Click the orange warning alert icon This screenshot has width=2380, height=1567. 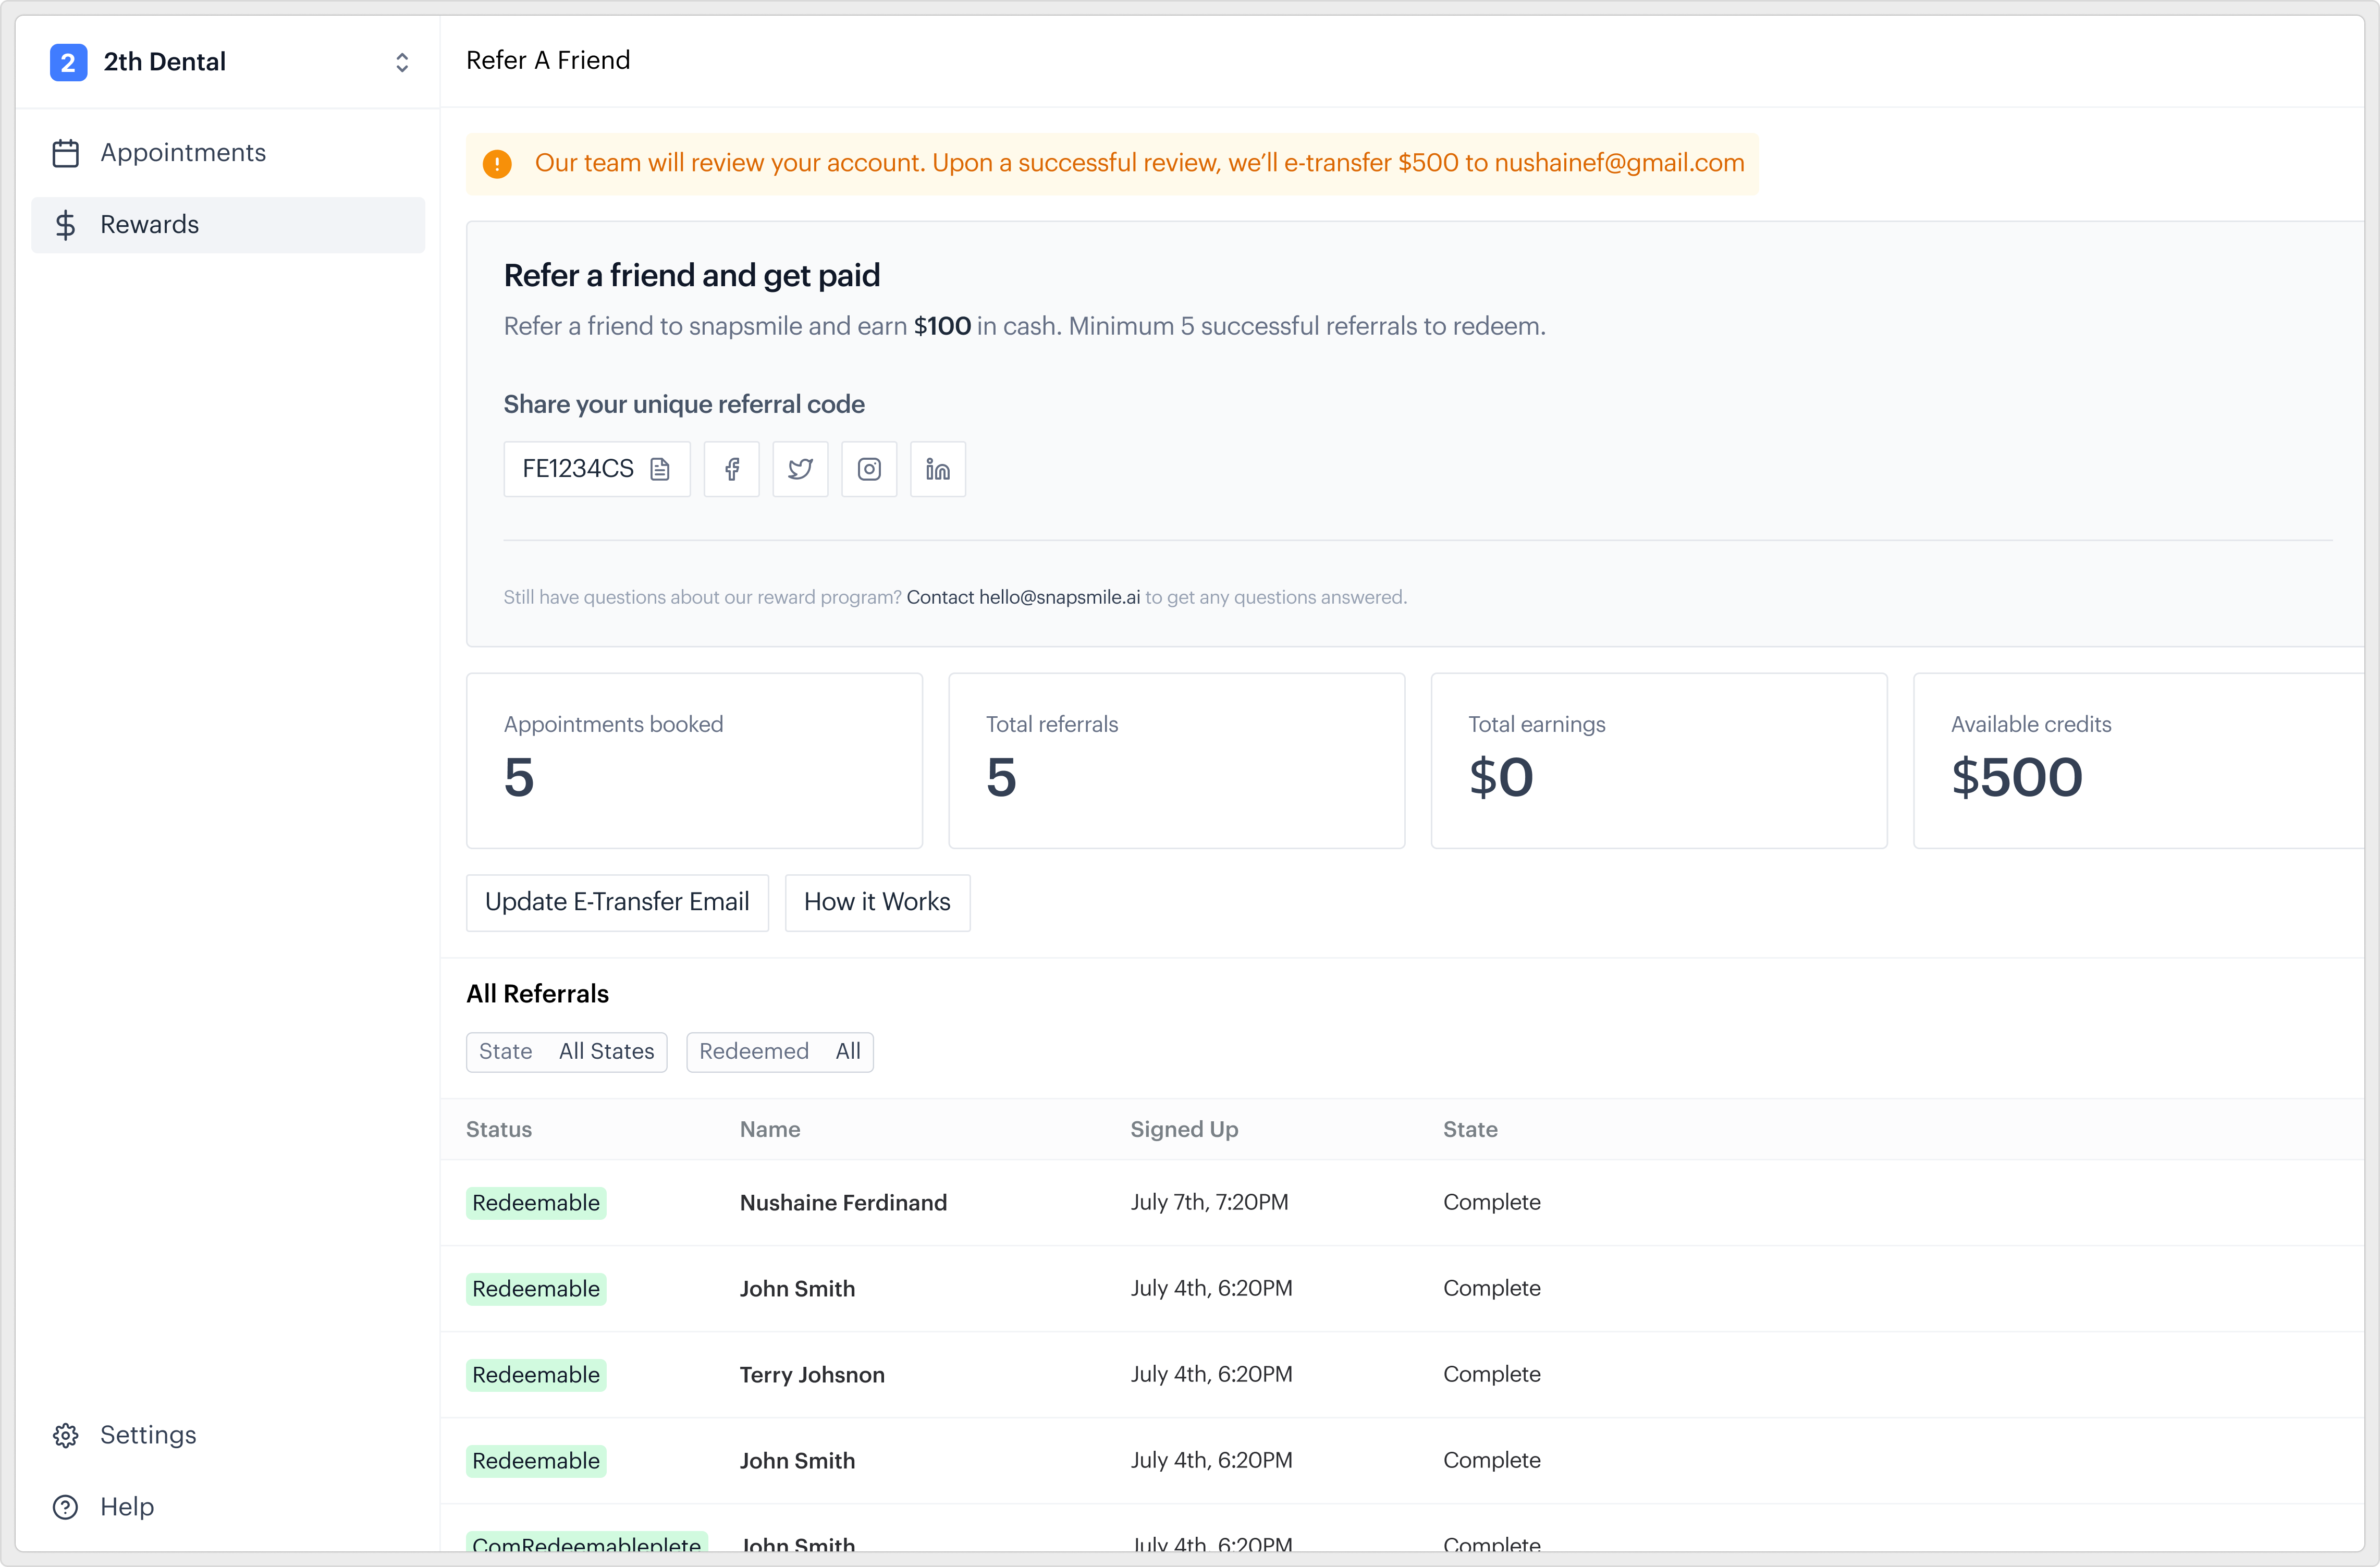click(497, 164)
